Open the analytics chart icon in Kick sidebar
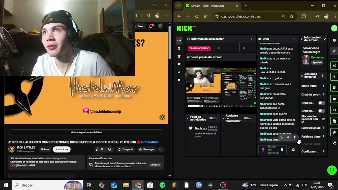This screenshot has width=338, height=190. pos(179,48)
